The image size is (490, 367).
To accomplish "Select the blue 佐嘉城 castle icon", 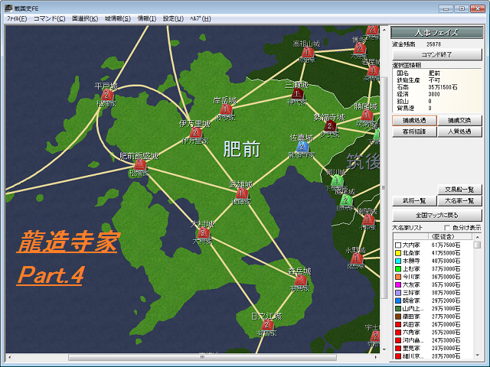I will [302, 146].
